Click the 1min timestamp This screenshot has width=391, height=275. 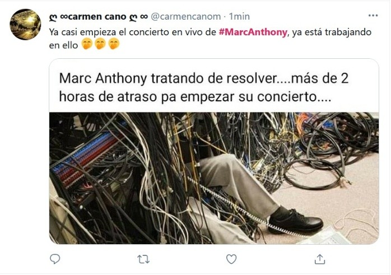(239, 16)
